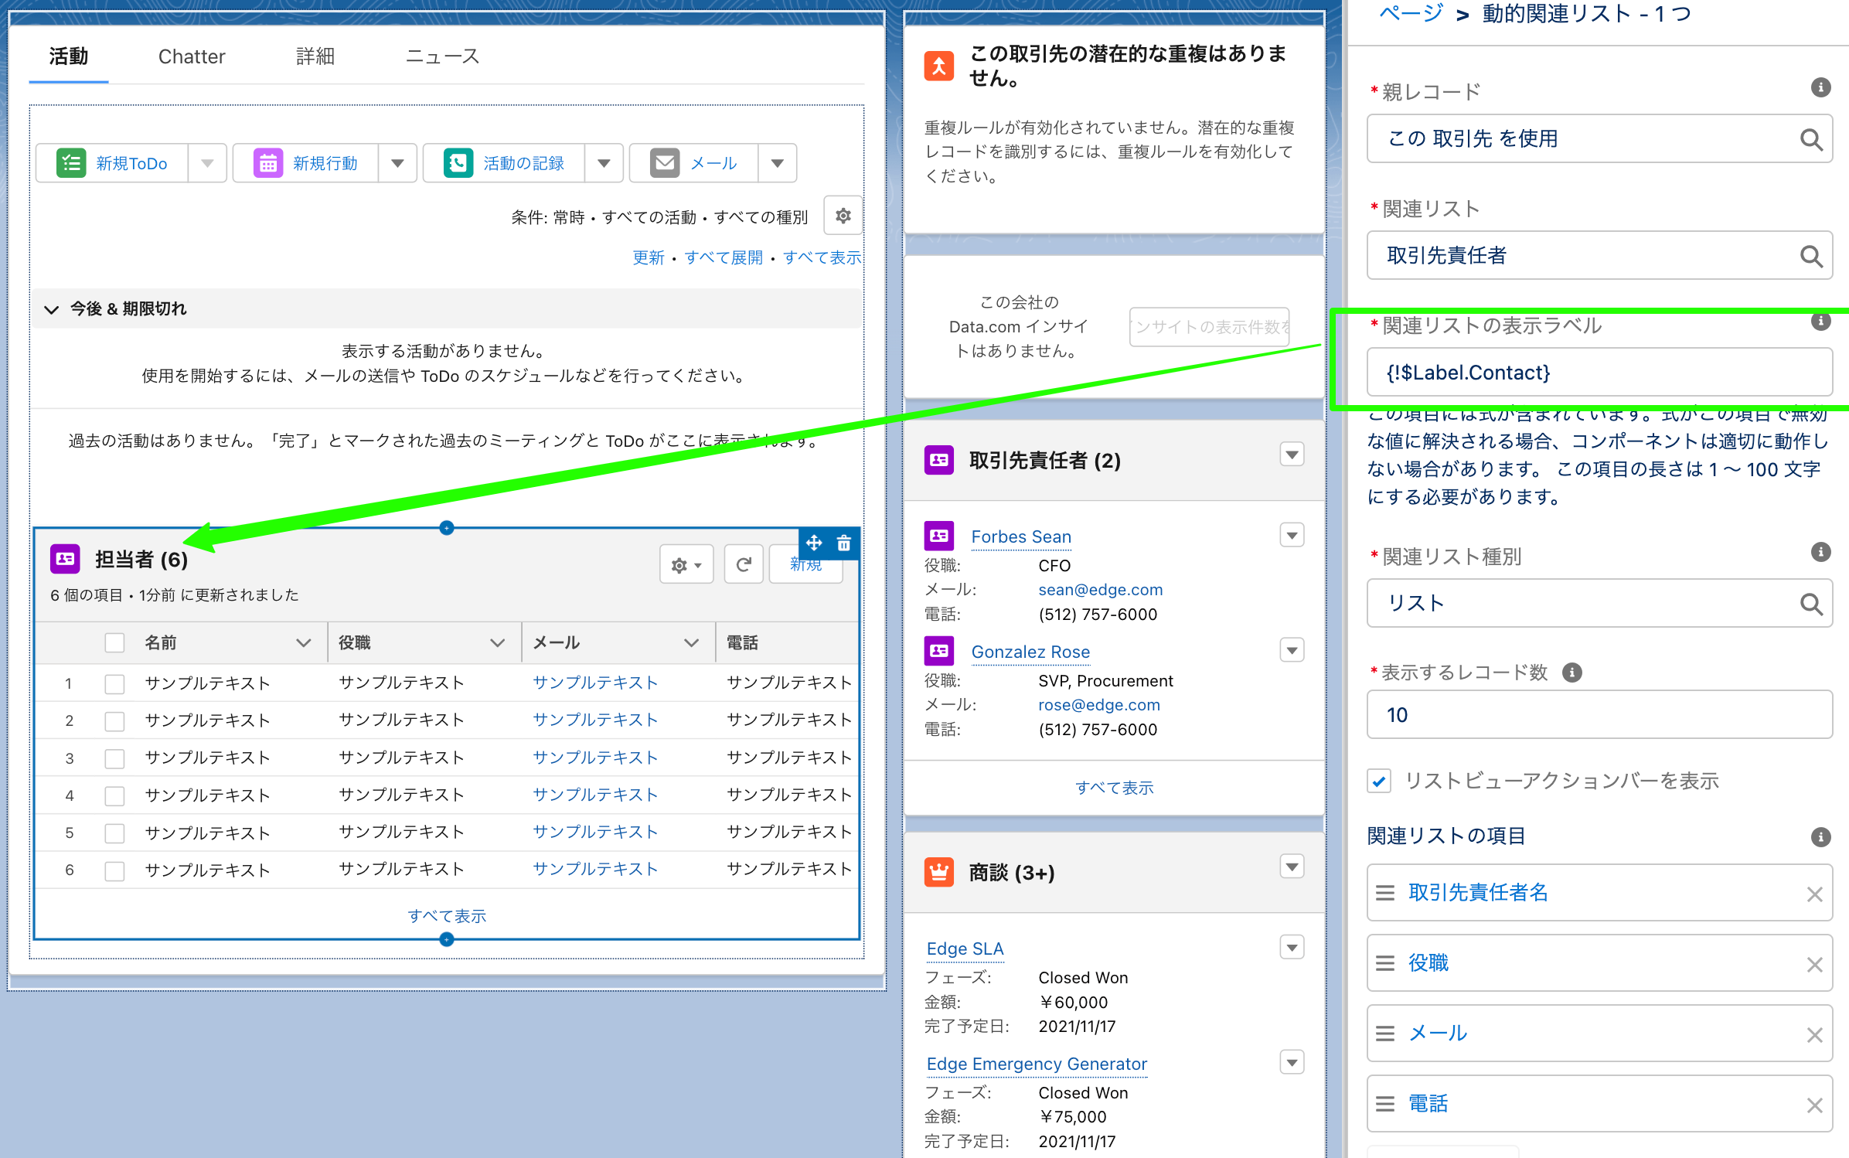Click すべて展開 link in activity panel
The image size is (1849, 1158).
(x=724, y=257)
